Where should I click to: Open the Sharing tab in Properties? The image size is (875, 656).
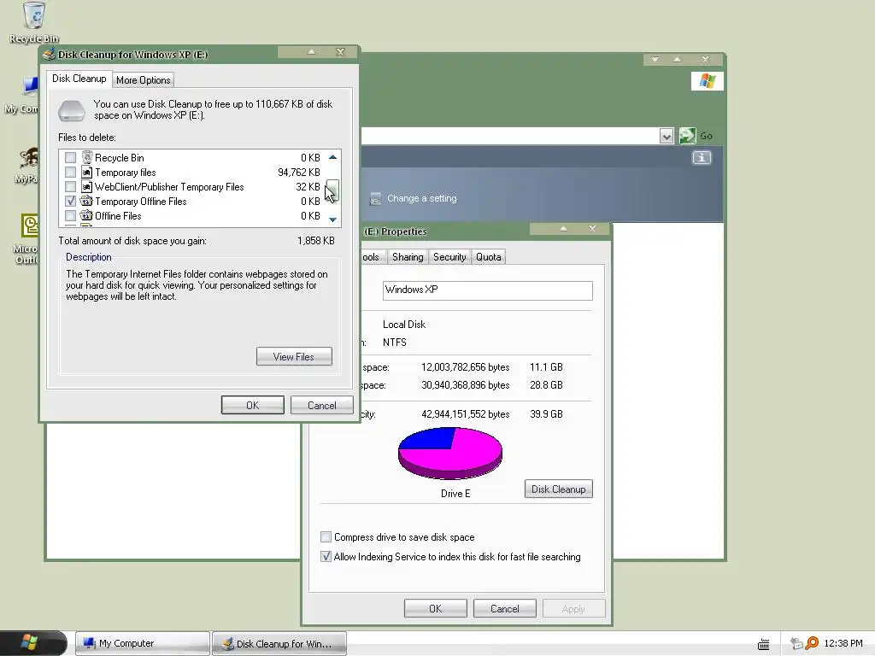[408, 257]
